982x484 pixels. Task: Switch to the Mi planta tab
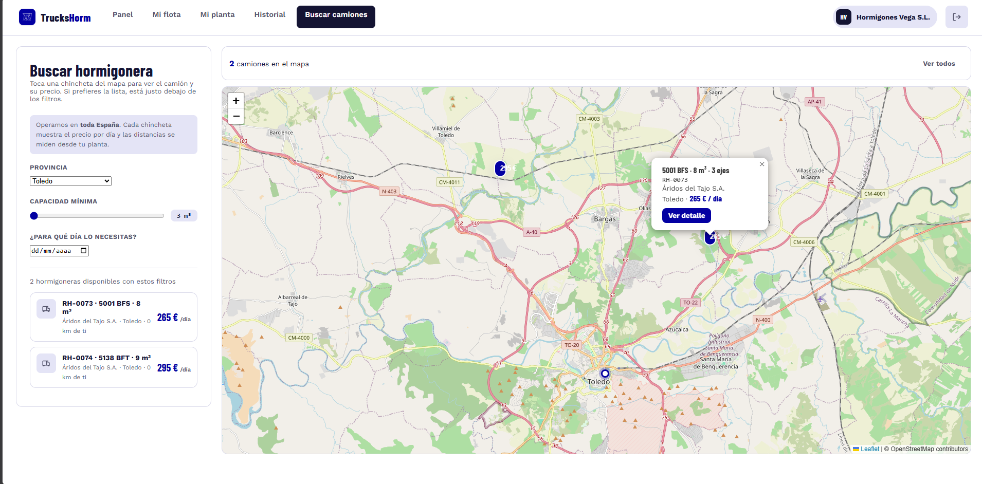(217, 14)
